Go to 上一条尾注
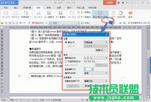 [84, 12]
